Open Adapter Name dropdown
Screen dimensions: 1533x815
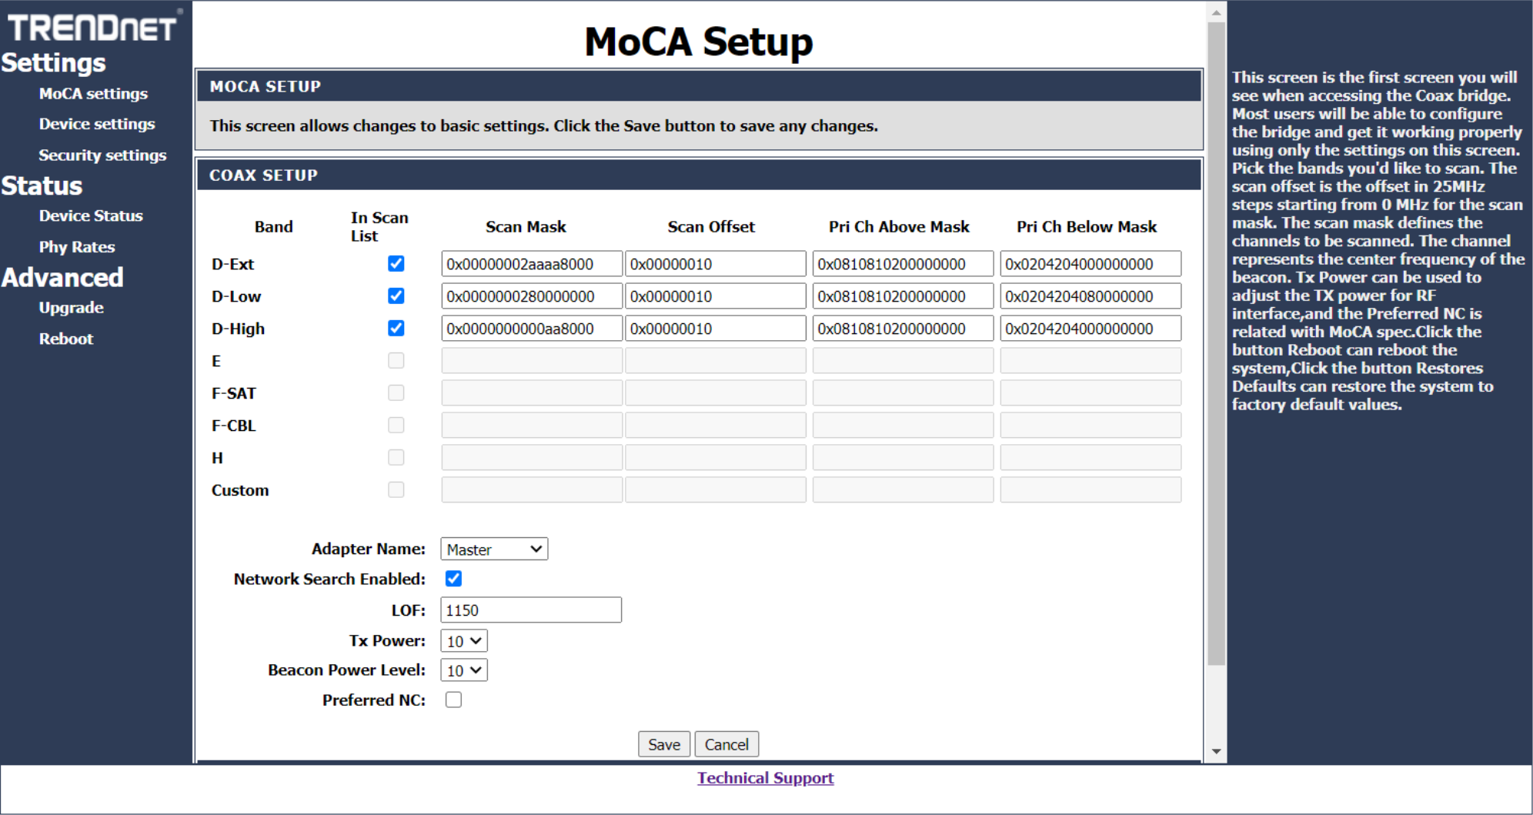coord(494,549)
